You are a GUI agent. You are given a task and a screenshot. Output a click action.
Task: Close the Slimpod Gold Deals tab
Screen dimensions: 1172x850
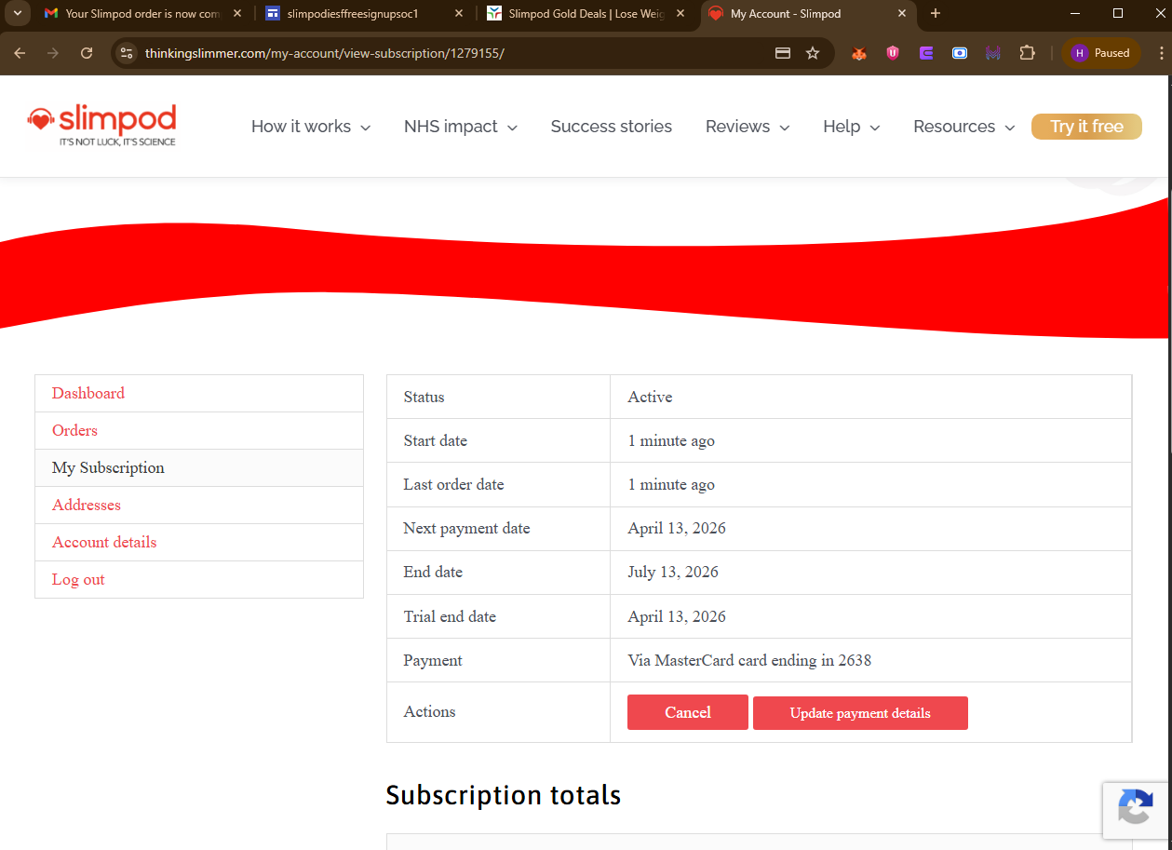(x=680, y=14)
